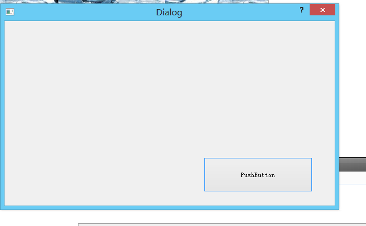Click the dark gray bar behind the dialog

point(352,164)
